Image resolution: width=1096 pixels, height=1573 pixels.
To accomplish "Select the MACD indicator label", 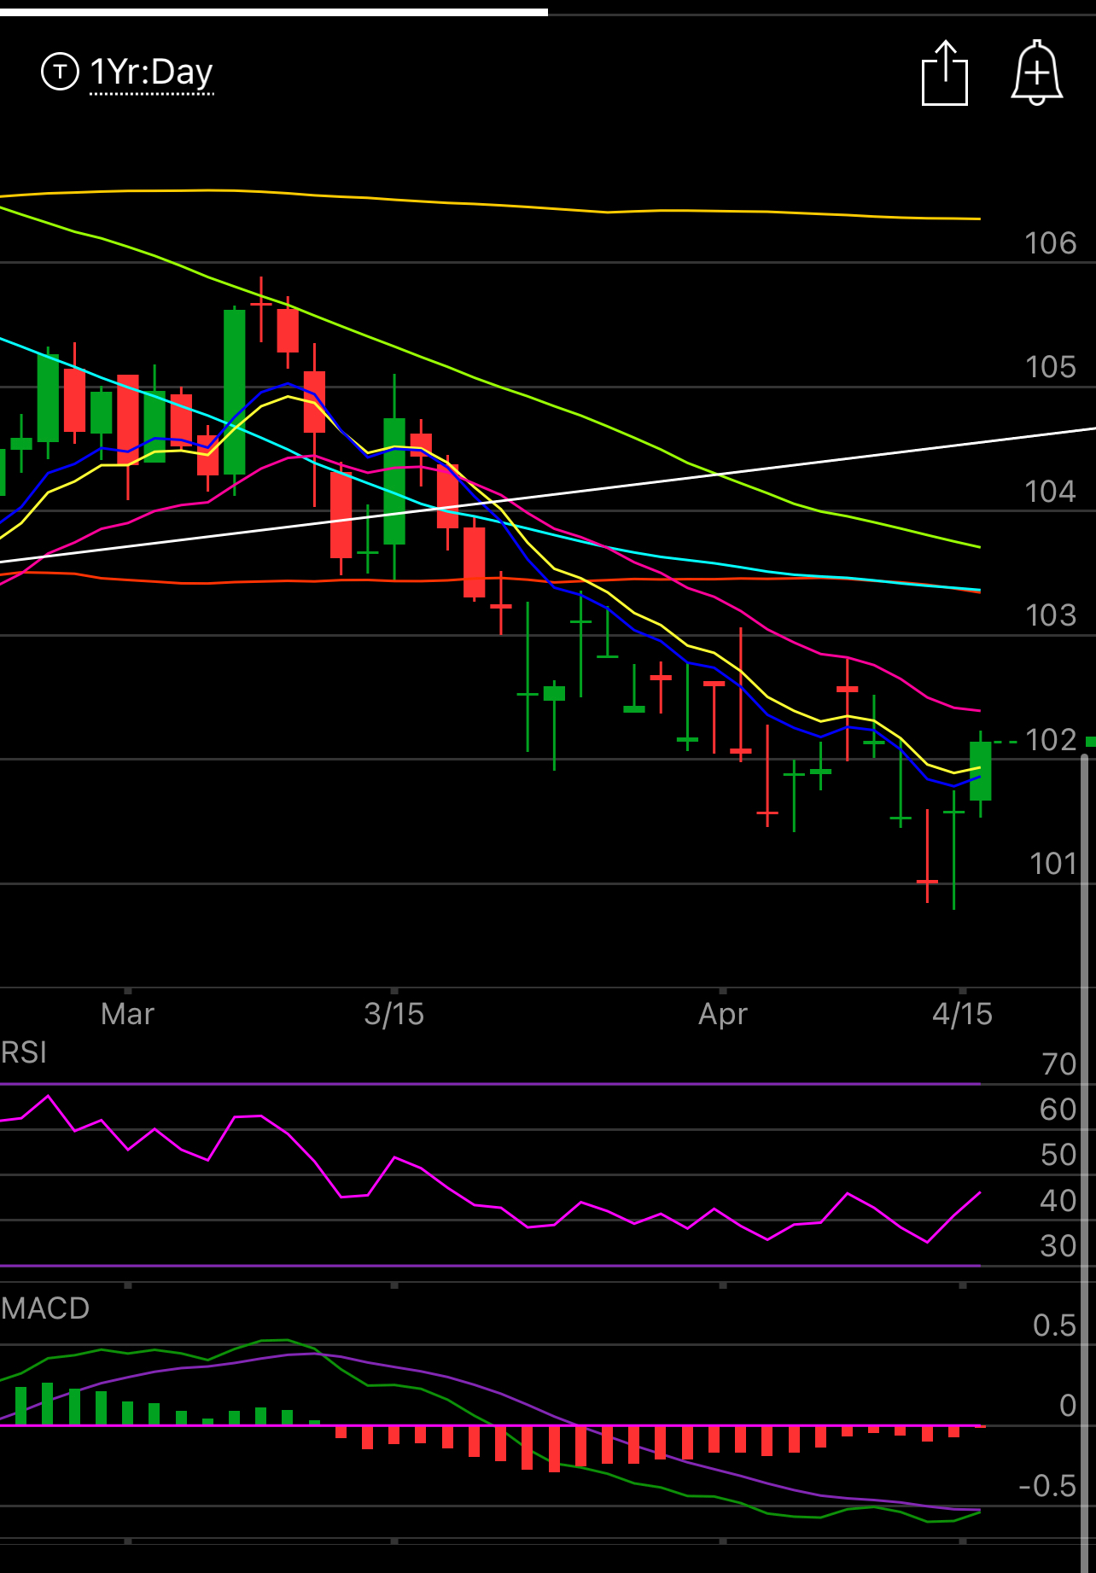I will tap(45, 1308).
